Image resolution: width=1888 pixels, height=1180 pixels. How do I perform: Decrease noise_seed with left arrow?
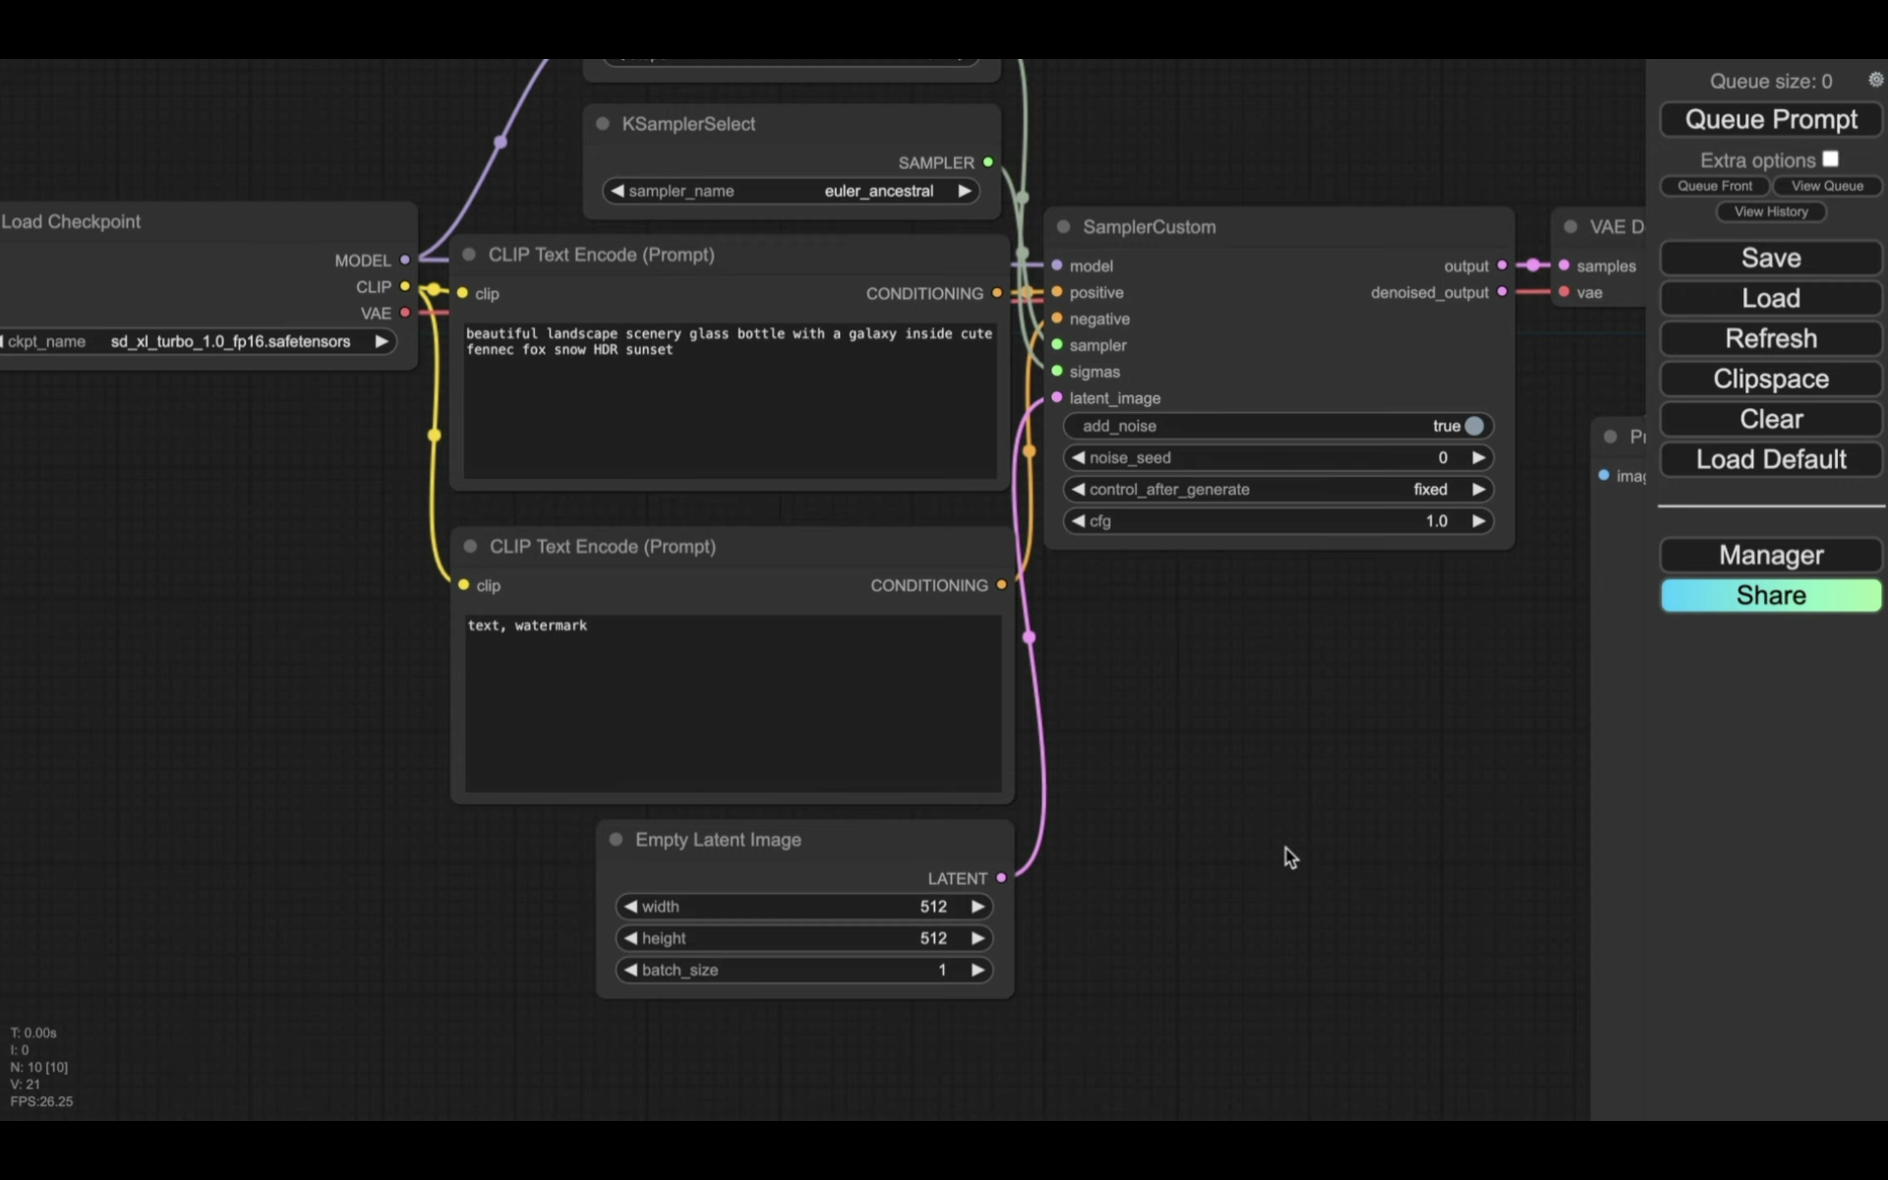tap(1078, 458)
